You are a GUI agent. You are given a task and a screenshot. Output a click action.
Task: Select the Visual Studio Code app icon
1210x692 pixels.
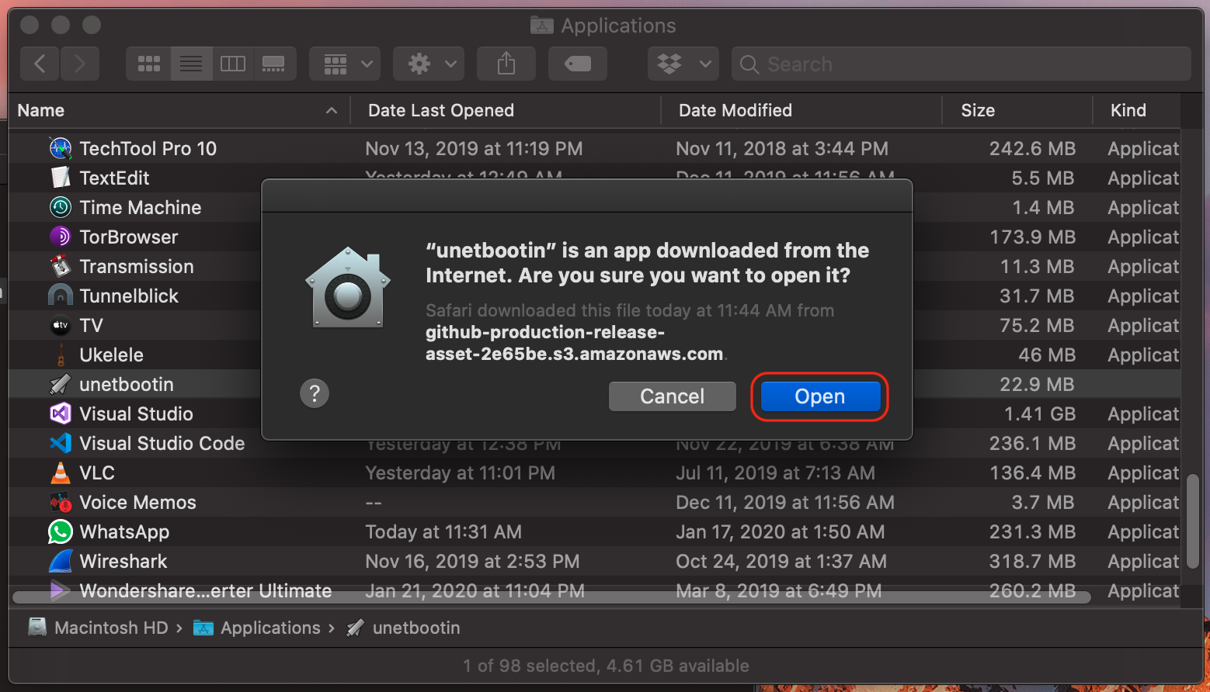[x=61, y=443]
